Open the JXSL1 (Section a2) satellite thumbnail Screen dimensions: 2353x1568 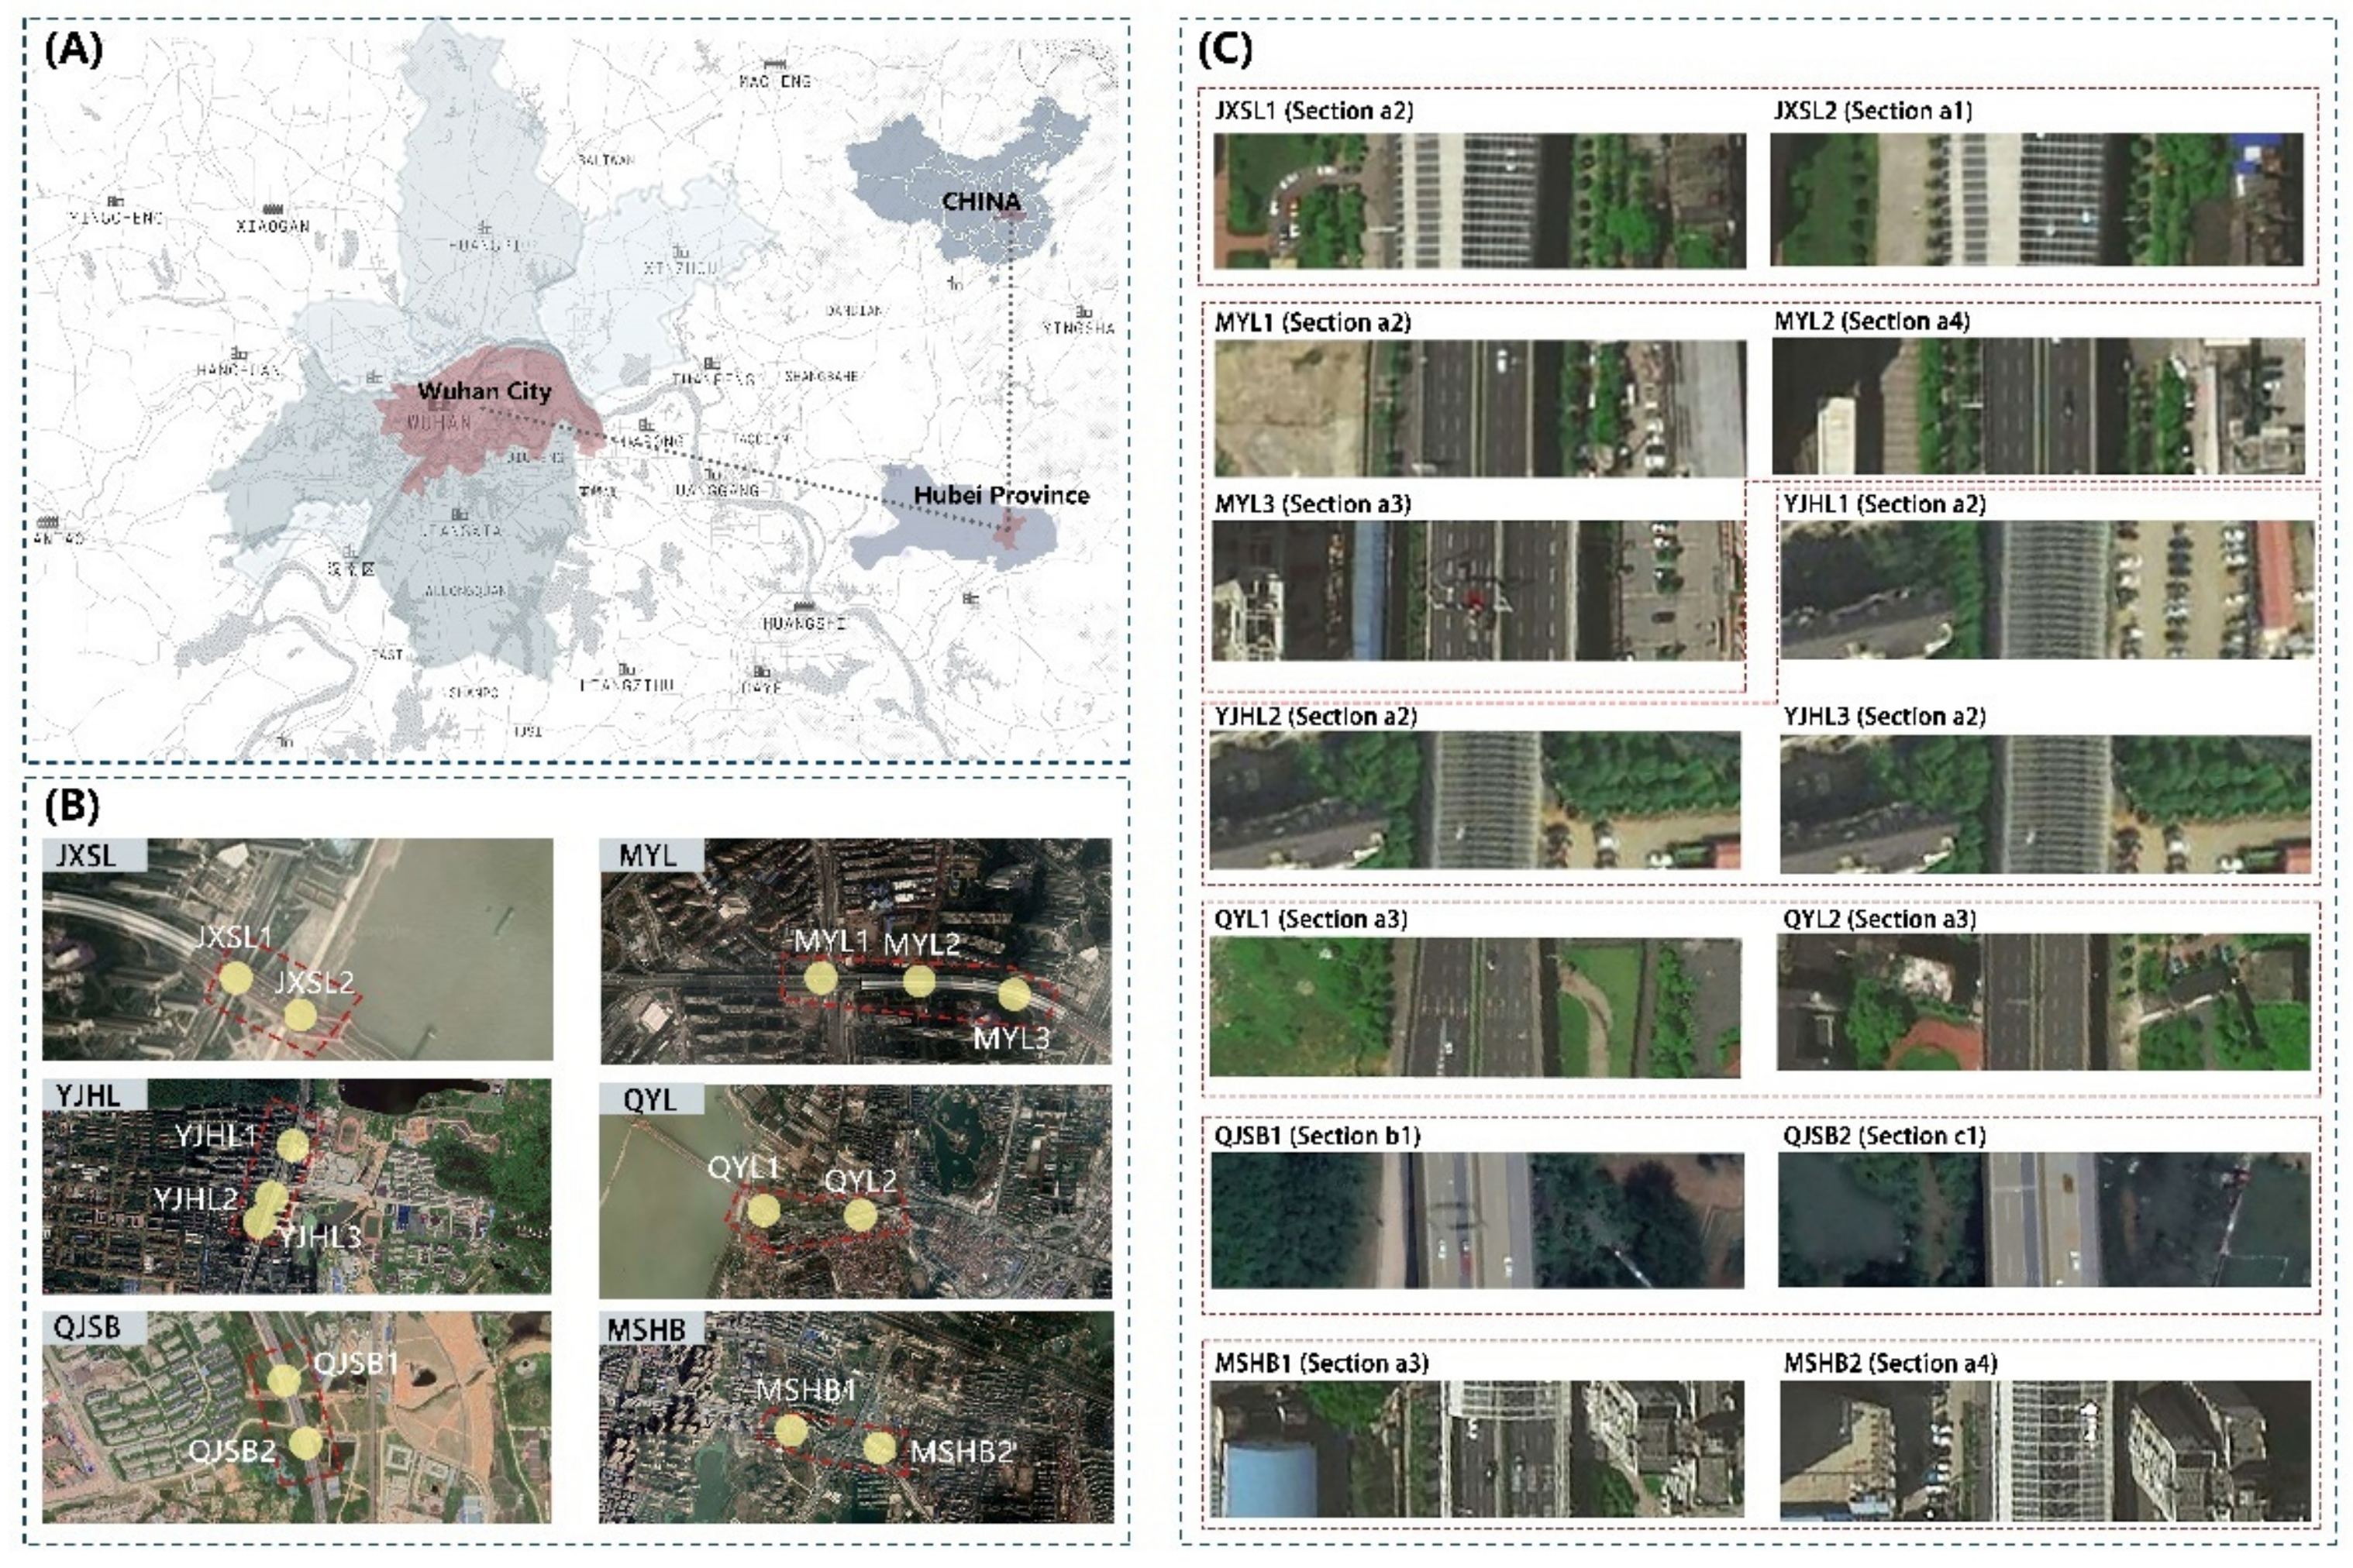tap(1479, 200)
